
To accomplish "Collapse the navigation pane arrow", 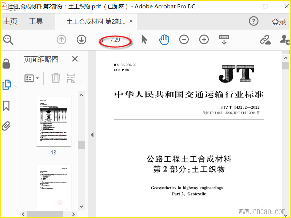I will (x=92, y=135).
